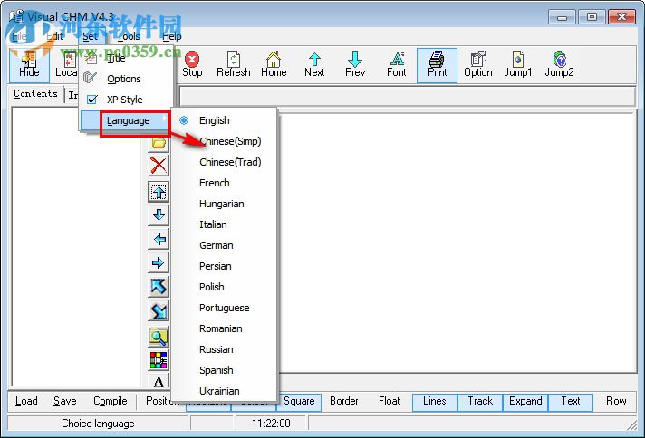
Task: Click the Print toolbar icon
Action: pos(437,65)
